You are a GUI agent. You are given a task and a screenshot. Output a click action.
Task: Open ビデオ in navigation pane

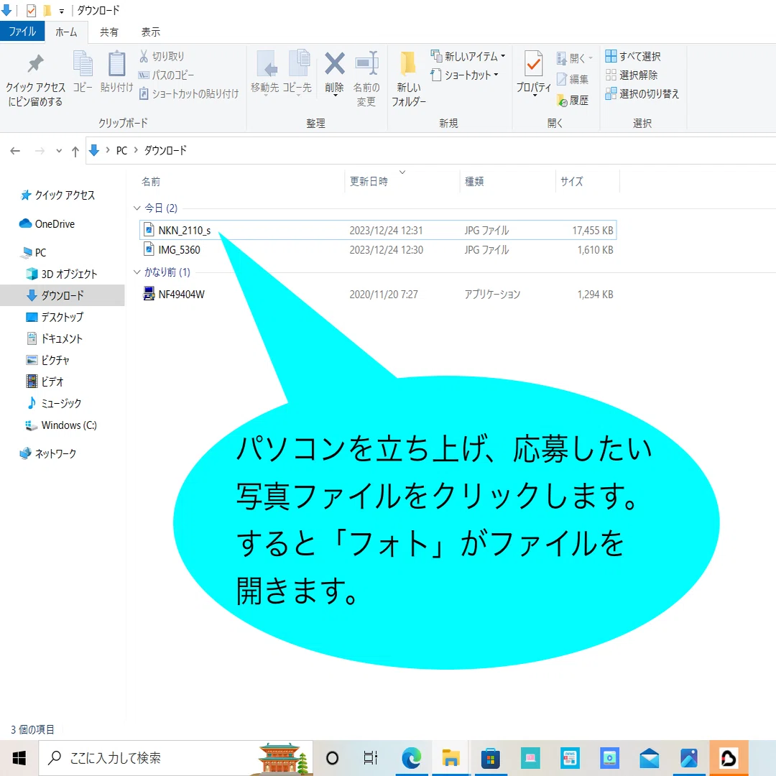tap(45, 382)
